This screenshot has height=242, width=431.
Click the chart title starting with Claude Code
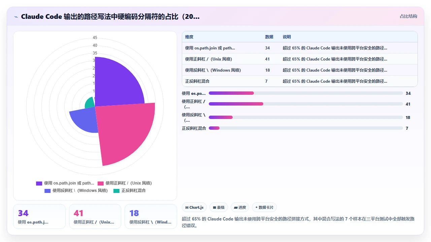pos(110,16)
